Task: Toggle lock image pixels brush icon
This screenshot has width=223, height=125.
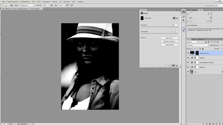Action: (198, 49)
